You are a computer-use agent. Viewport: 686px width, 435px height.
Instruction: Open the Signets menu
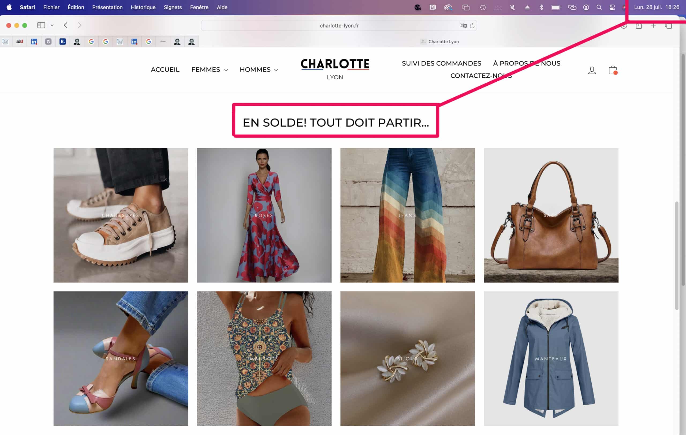(x=173, y=7)
